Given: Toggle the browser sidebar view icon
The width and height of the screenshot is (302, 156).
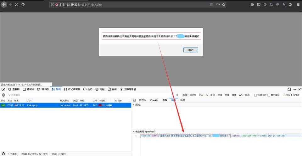Looking at the screenshot, I should click(259, 4).
